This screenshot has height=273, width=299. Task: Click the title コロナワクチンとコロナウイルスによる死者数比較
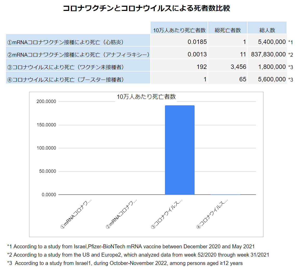pos(147,8)
